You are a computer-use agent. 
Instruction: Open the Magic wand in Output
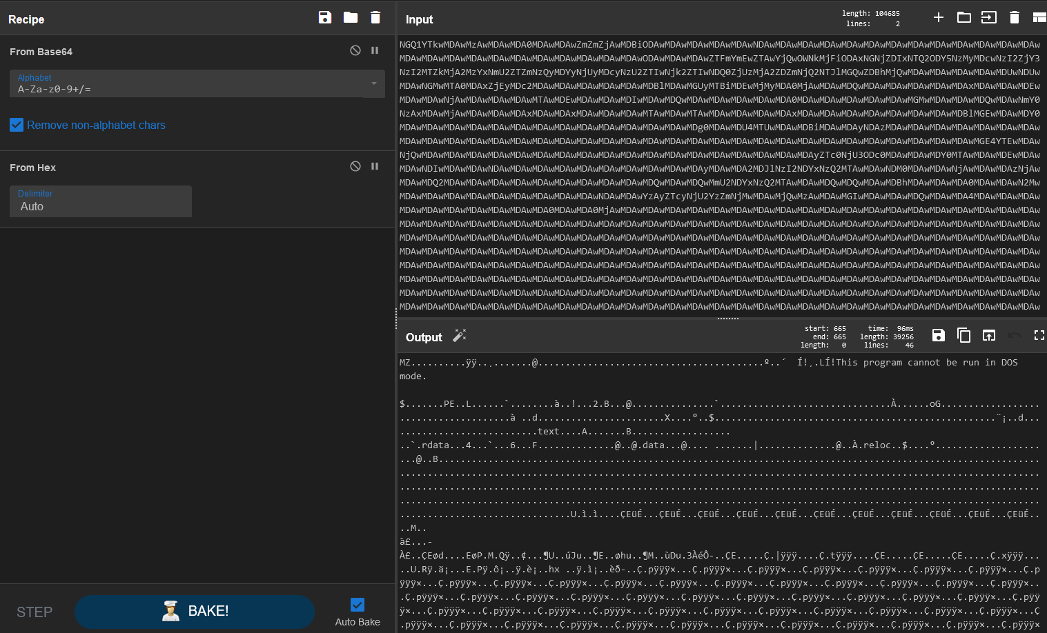(460, 336)
